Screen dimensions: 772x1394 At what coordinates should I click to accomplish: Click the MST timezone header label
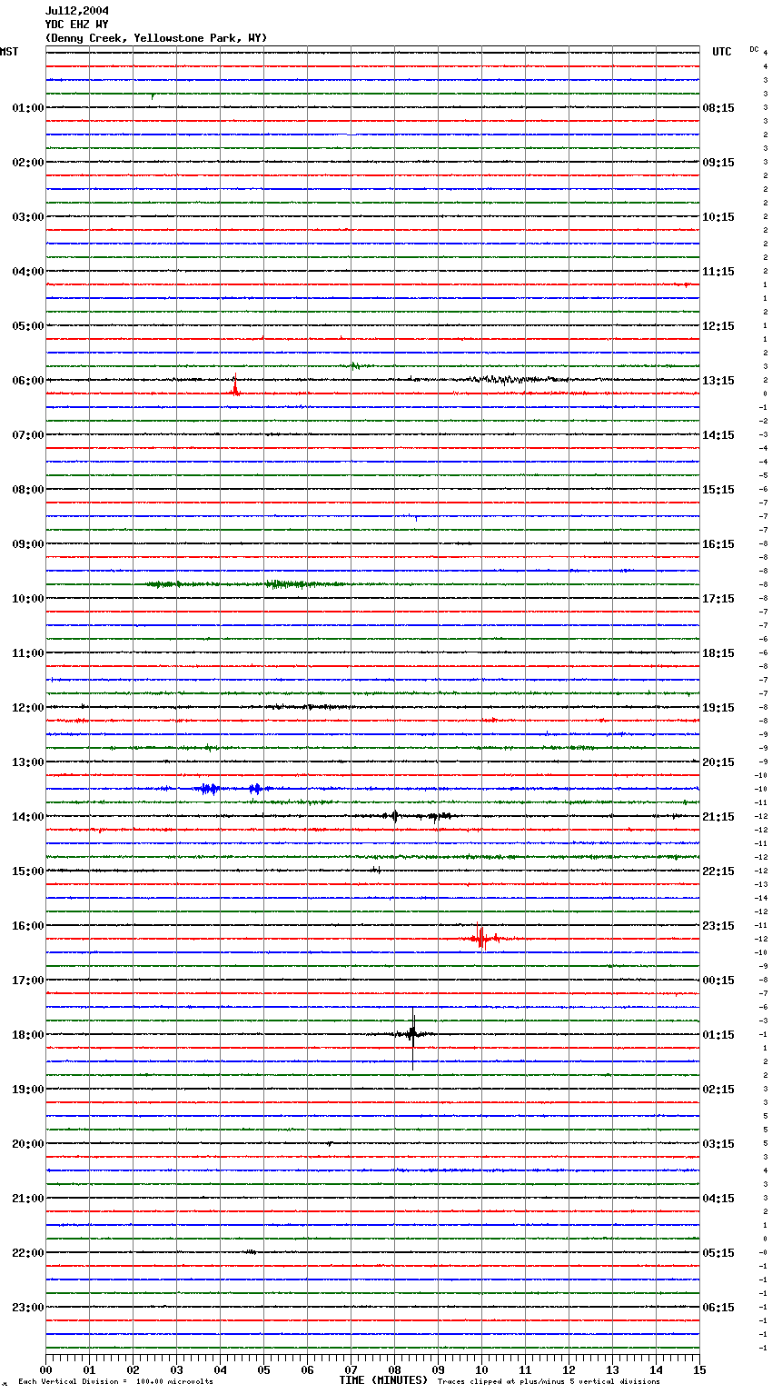[9, 52]
